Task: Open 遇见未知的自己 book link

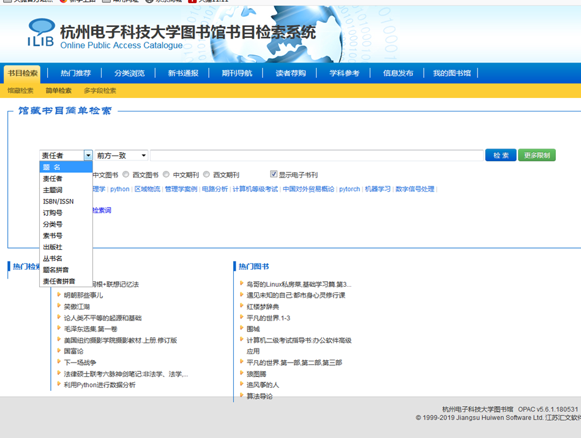Action: [x=296, y=295]
